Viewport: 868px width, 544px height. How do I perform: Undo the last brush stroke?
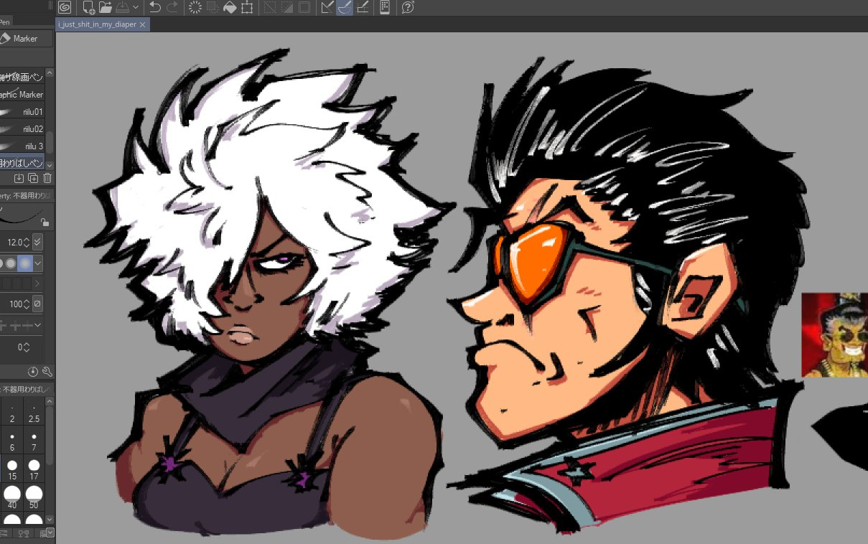(x=155, y=8)
